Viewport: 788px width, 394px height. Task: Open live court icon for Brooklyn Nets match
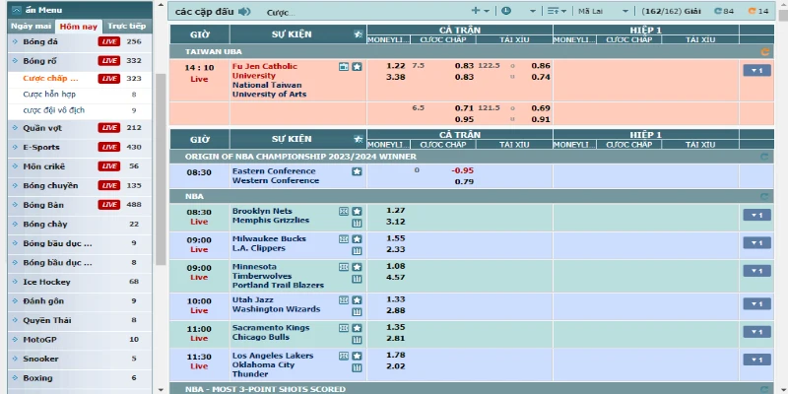(344, 211)
